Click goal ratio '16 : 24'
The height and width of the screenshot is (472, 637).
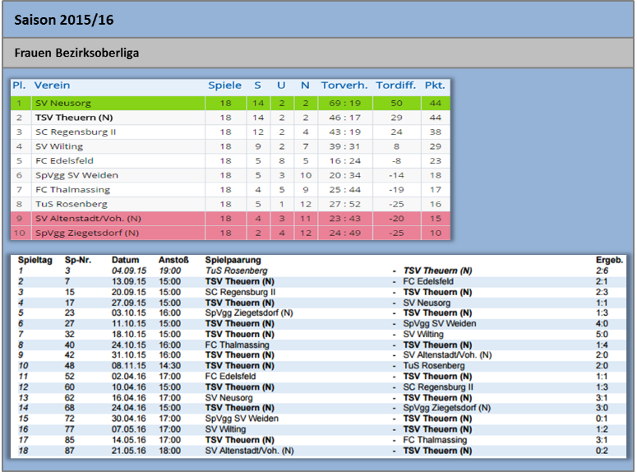[x=345, y=161]
